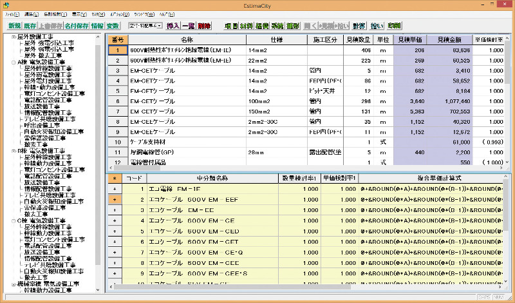The width and height of the screenshot is (515, 303).
Task: Click the 拾い toolbar button next to 計算
Action: (x=377, y=26)
